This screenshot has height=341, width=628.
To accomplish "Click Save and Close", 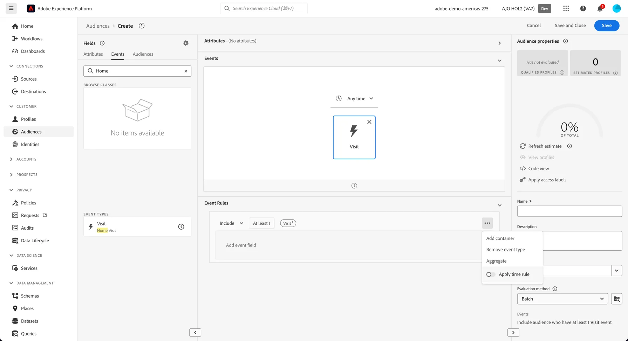I will [570, 26].
